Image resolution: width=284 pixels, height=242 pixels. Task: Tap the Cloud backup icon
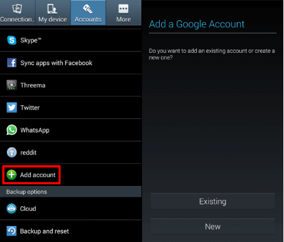coord(11,208)
